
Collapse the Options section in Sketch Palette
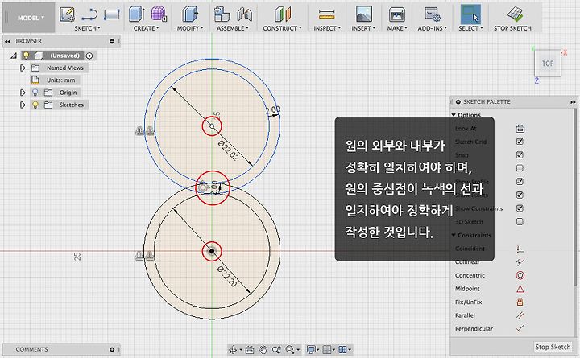[454, 115]
